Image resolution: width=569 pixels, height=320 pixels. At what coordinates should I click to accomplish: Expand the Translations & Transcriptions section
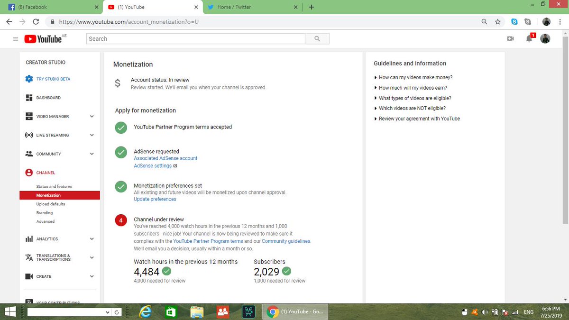click(x=92, y=257)
